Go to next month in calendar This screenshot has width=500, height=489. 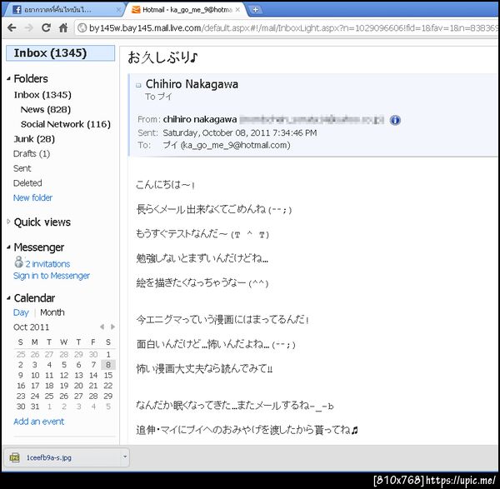[x=112, y=327]
